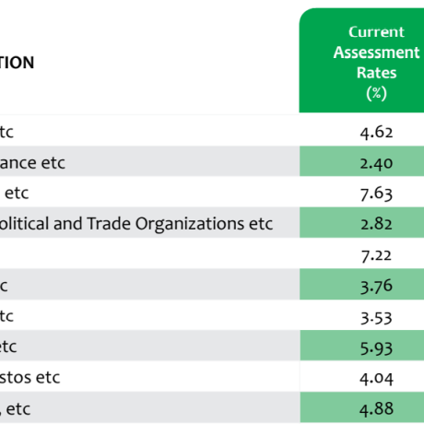
Task: Click the row text ending 'ance etc'
Action: pos(32,162)
